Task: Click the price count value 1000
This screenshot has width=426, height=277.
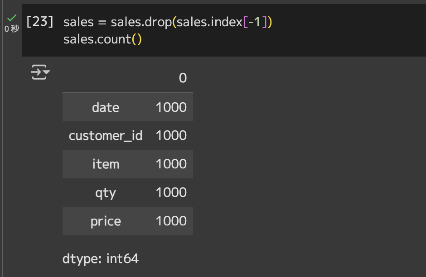Action: pos(171,221)
